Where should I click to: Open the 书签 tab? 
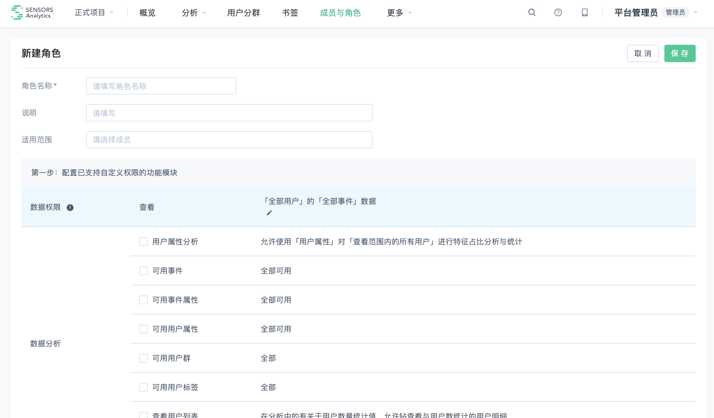point(290,12)
